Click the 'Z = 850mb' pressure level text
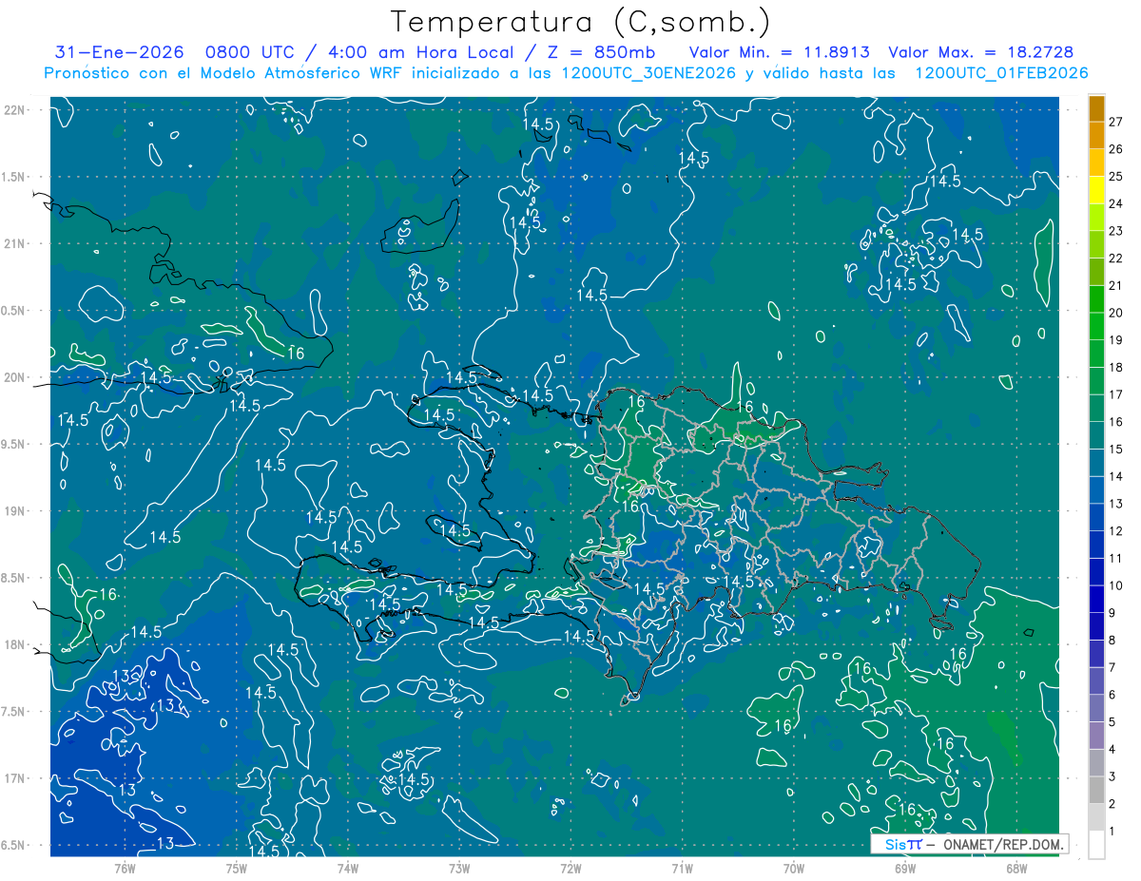Screen dimensions: 1141x881 (x=599, y=53)
